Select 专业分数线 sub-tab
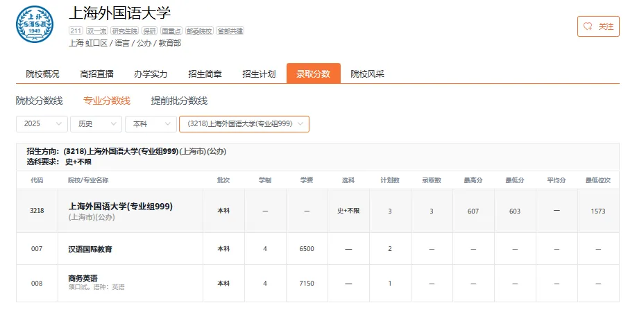Viewport: 637px width, 312px height. coord(107,101)
